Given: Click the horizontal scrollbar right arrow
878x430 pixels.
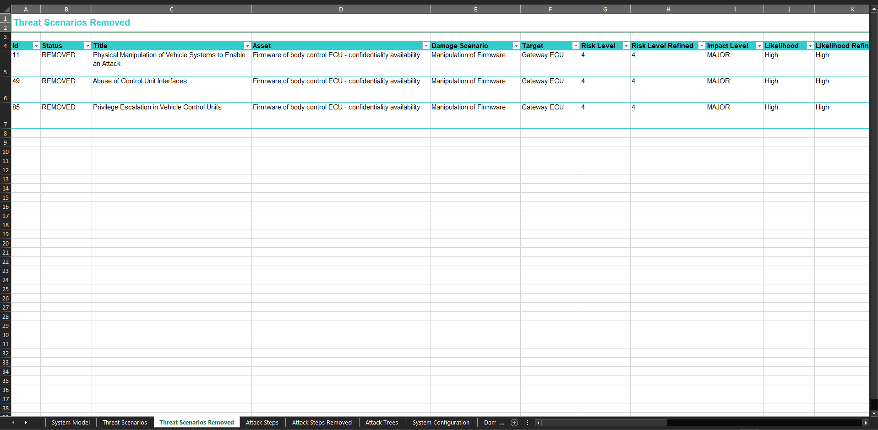Looking at the screenshot, I should click(x=866, y=423).
